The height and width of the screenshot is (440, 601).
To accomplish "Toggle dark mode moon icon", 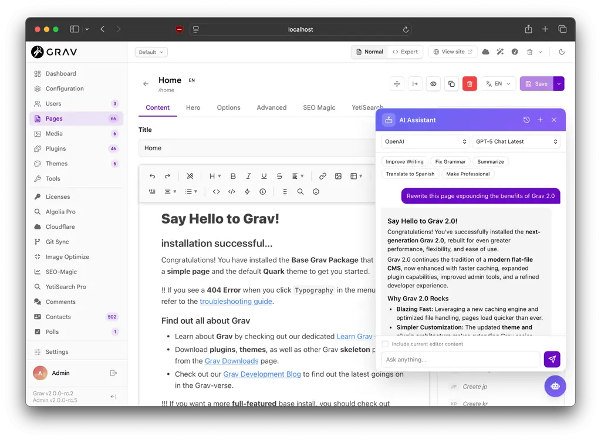I will [x=562, y=52].
